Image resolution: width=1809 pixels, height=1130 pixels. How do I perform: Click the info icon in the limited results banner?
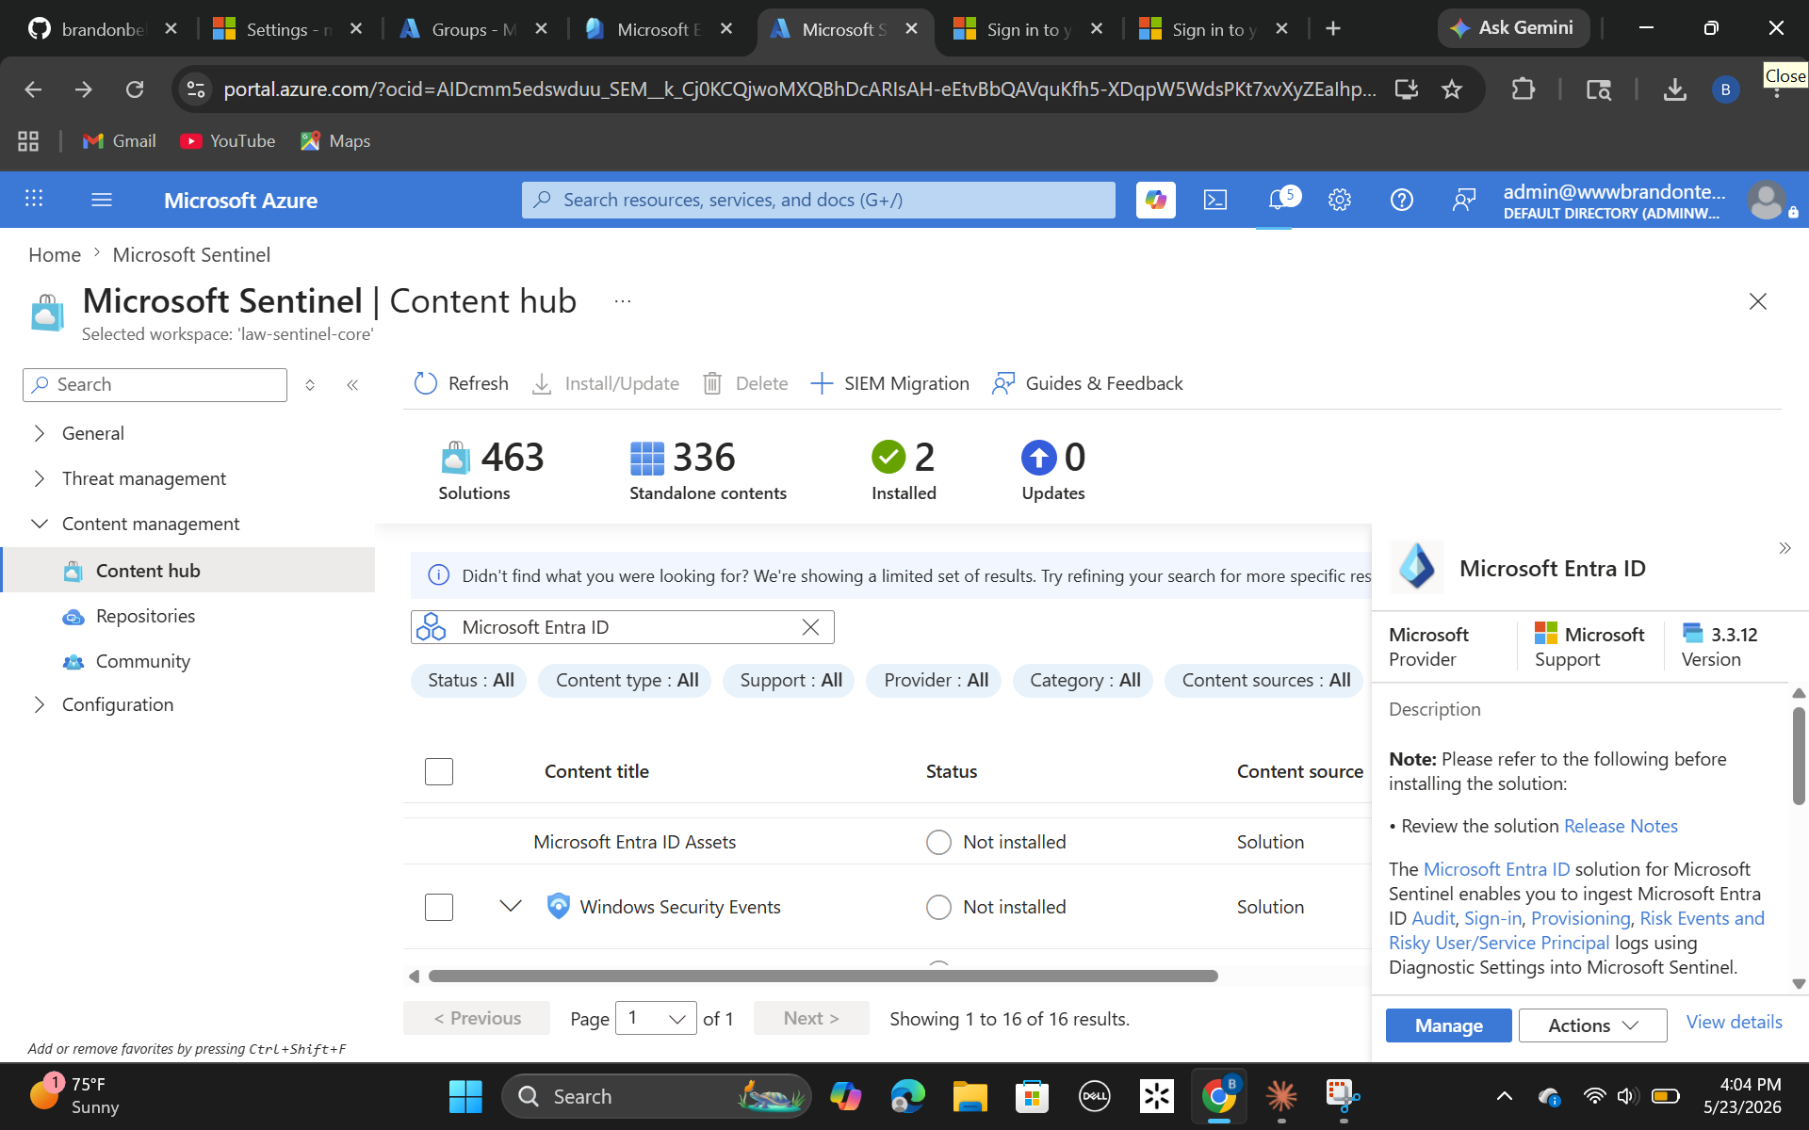[x=438, y=575]
